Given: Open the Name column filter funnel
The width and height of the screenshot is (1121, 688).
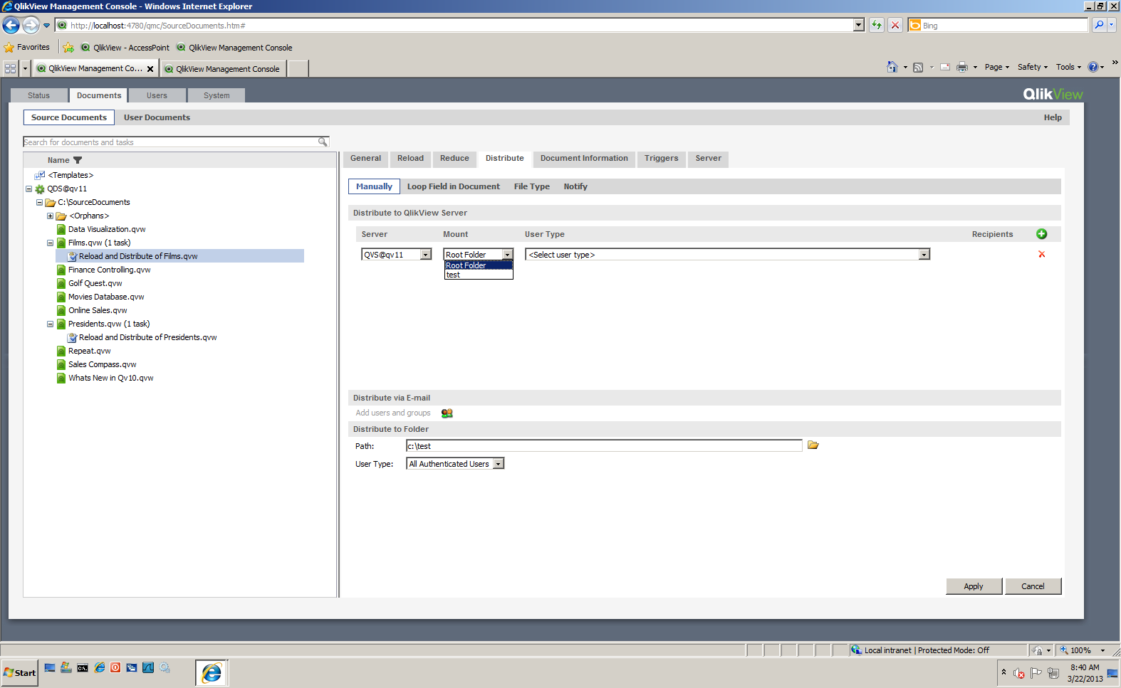Looking at the screenshot, I should (x=78, y=160).
